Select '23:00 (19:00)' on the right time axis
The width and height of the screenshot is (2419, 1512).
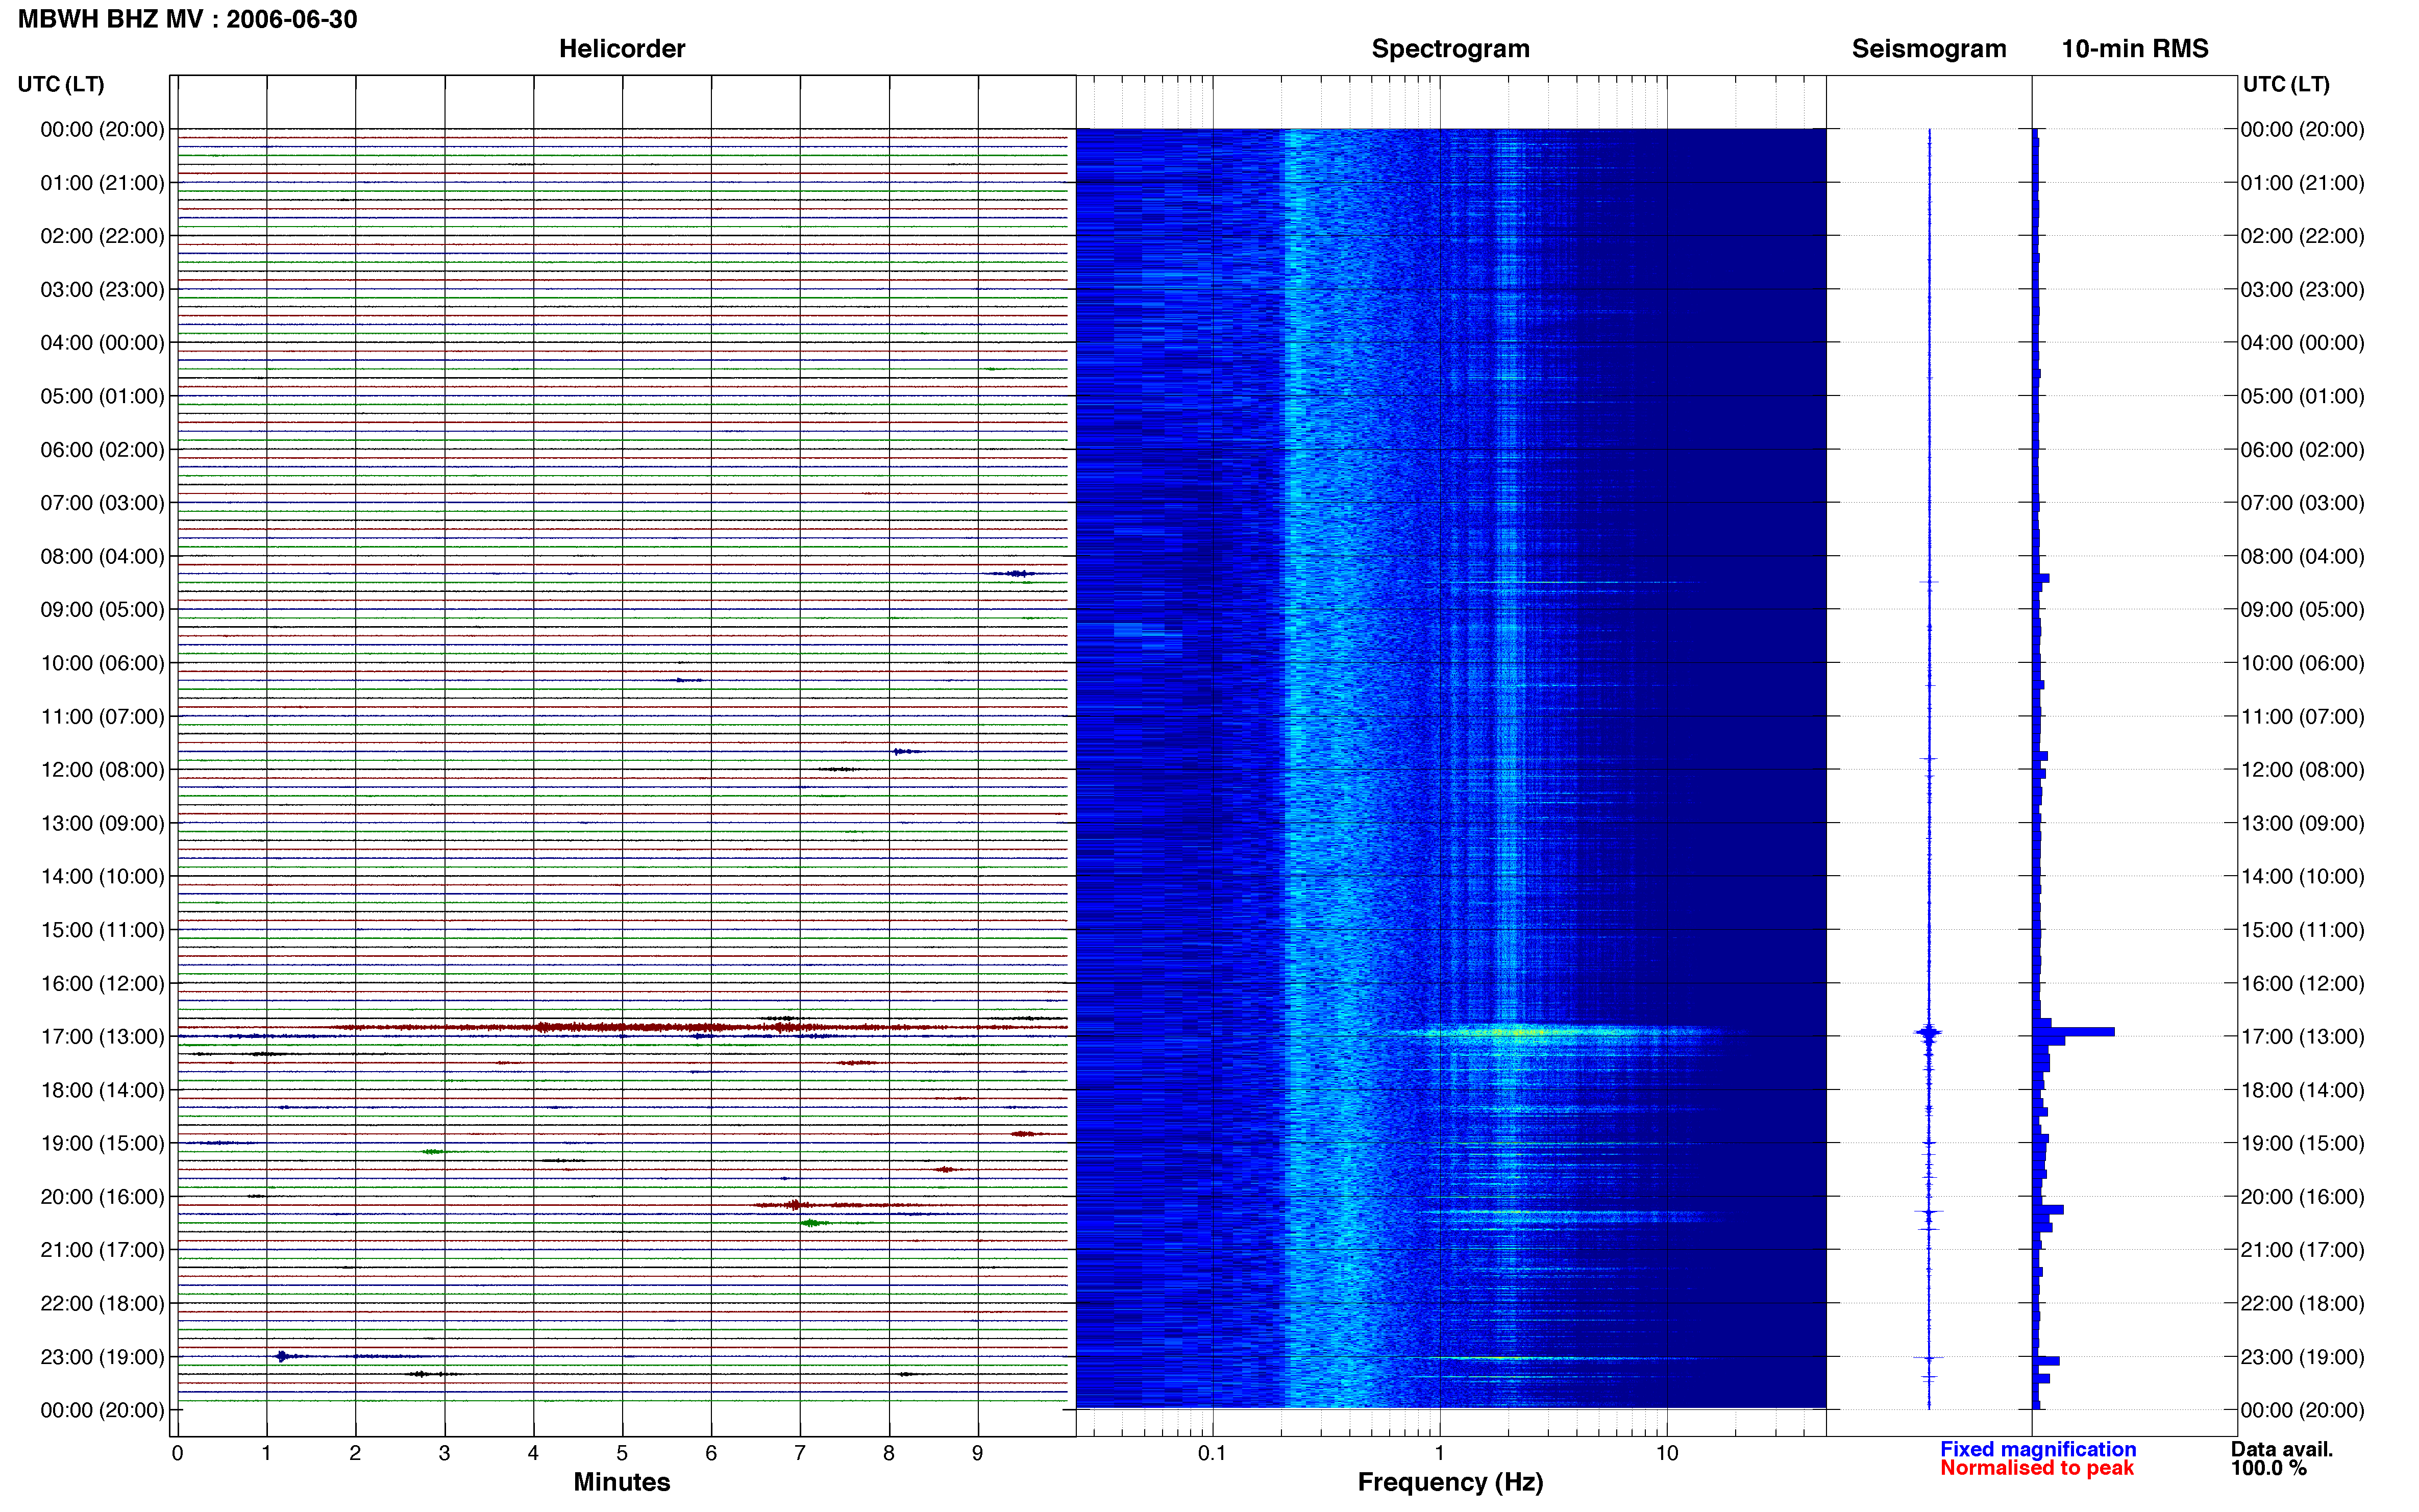tap(2302, 1357)
